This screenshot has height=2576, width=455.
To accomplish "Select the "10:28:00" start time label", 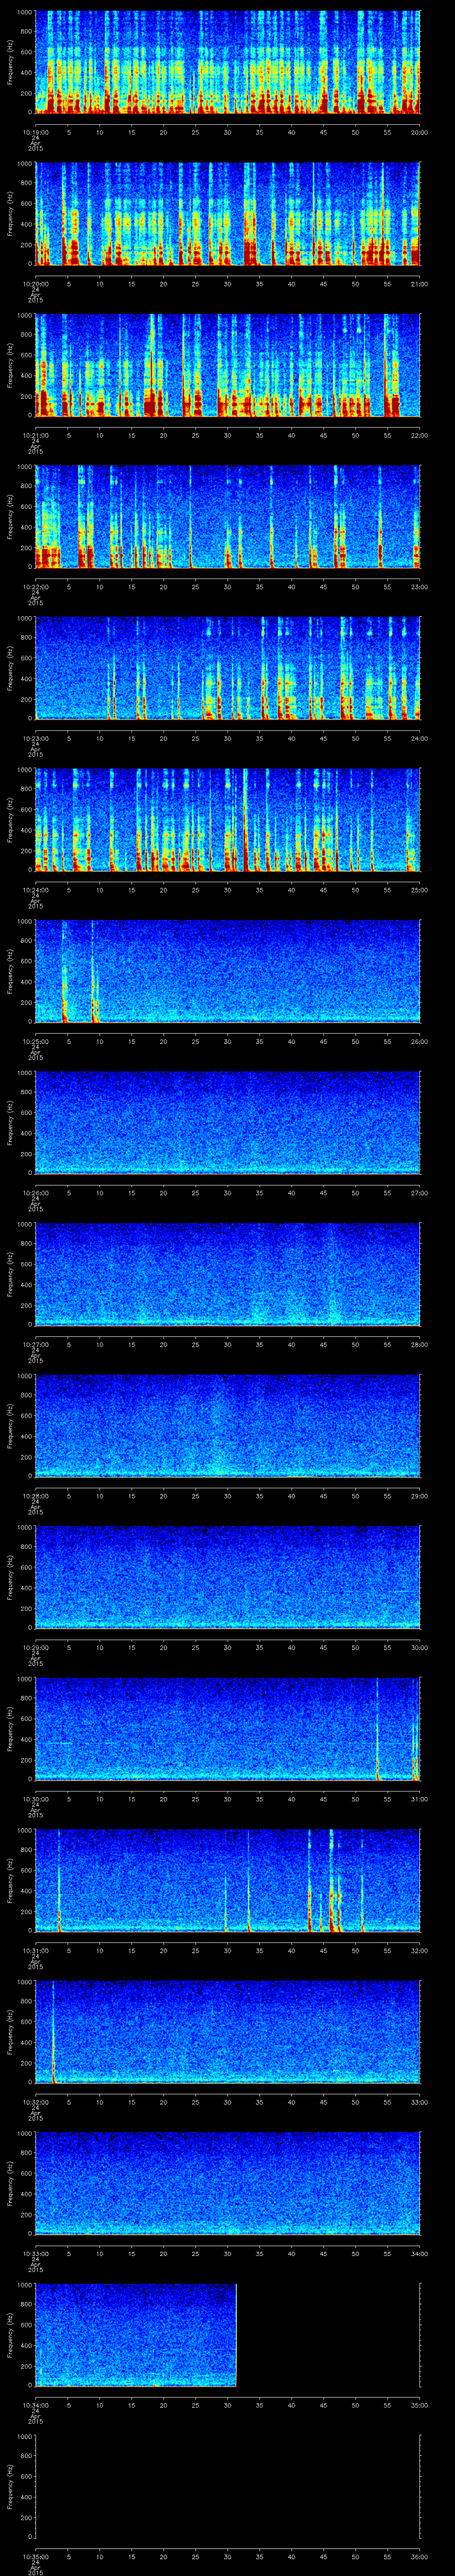I will [x=36, y=1496].
